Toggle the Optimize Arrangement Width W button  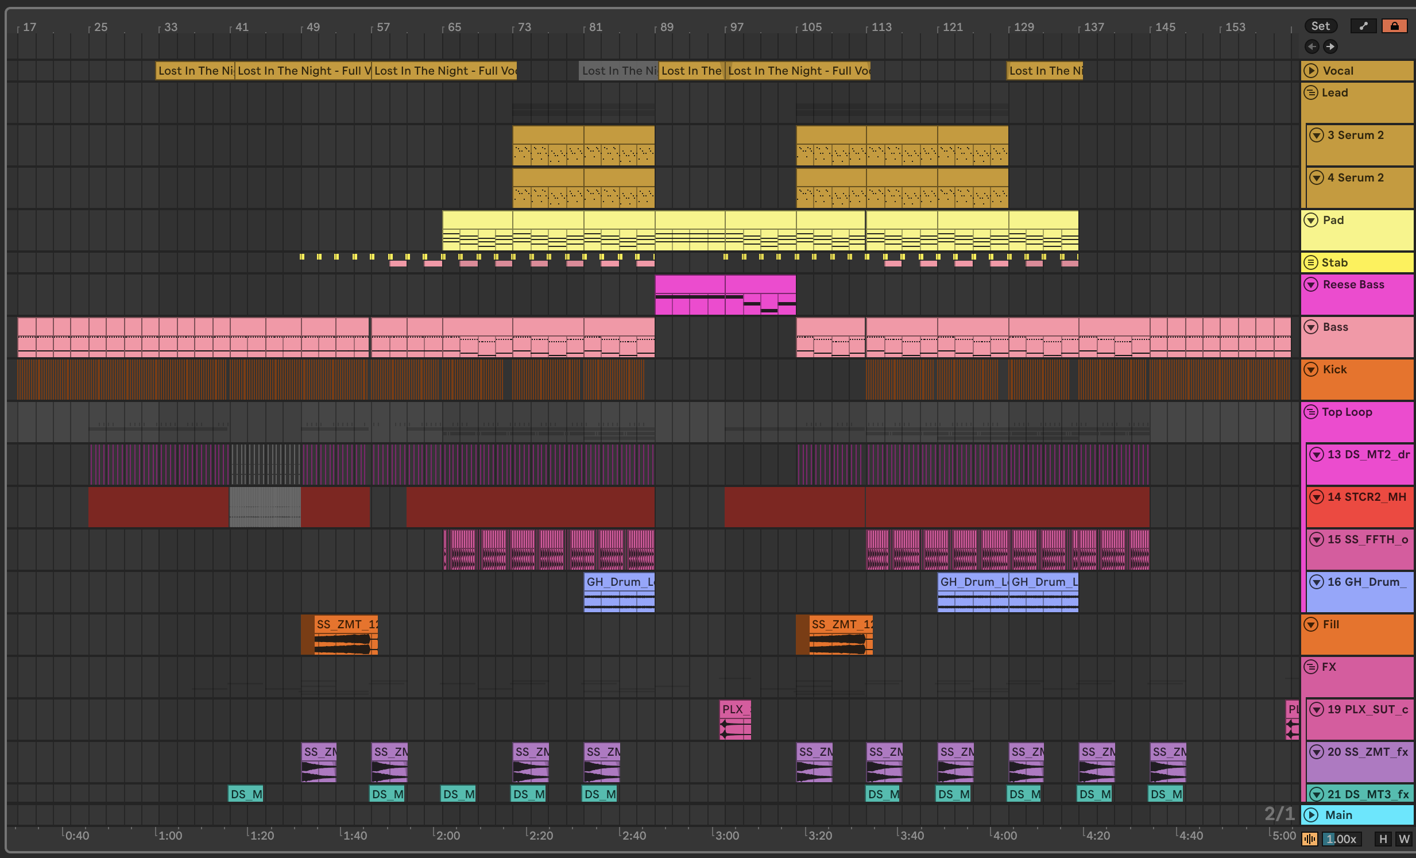tap(1404, 839)
